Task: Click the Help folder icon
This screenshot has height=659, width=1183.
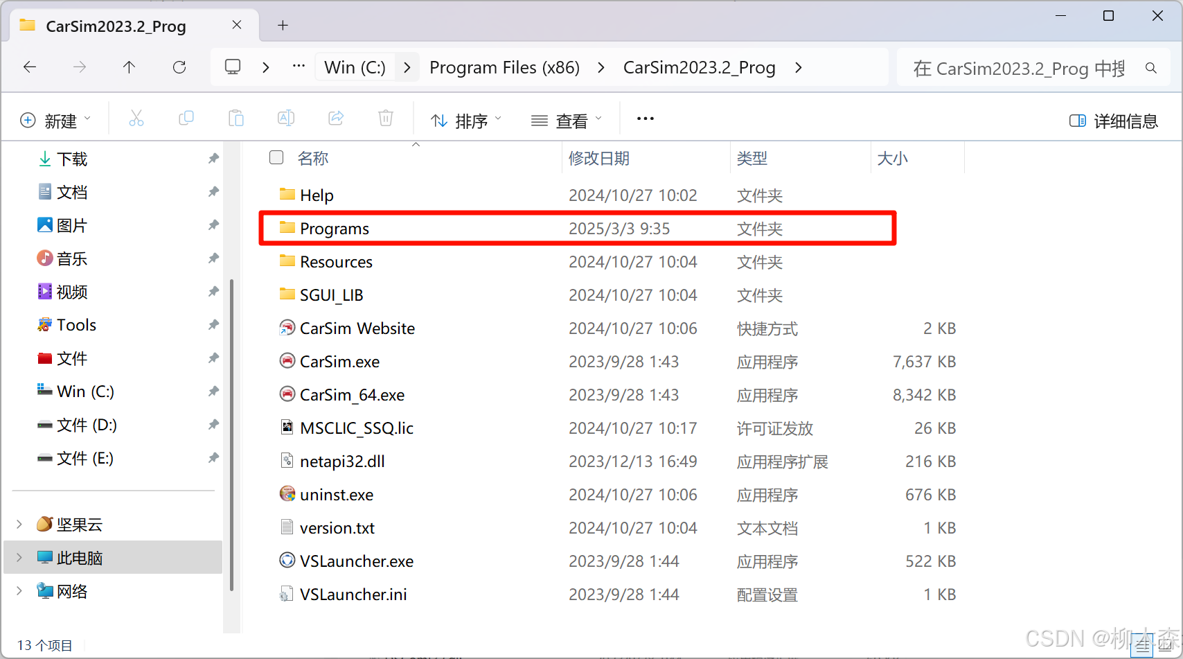Action: [x=287, y=194]
